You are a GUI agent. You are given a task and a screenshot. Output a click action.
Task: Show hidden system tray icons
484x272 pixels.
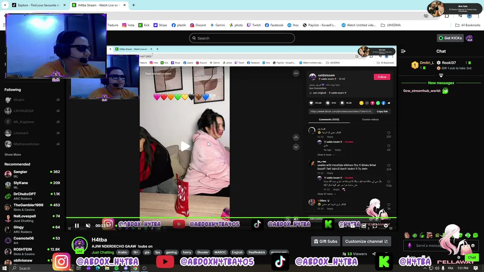point(424,268)
